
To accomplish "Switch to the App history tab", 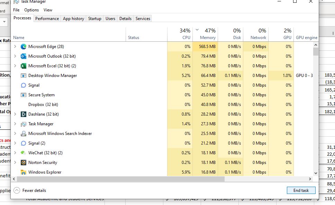I will [x=73, y=19].
